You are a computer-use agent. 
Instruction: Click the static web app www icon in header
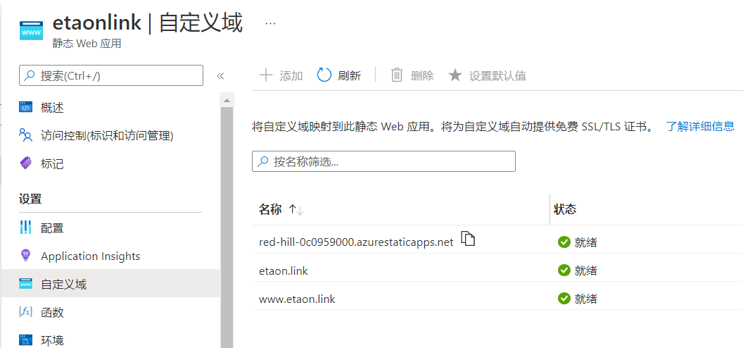click(31, 31)
